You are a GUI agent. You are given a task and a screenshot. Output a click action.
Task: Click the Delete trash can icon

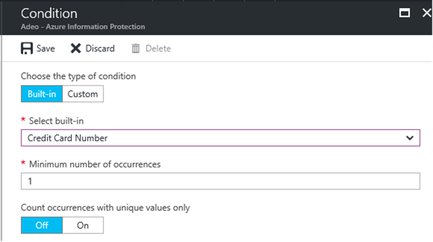coord(136,48)
